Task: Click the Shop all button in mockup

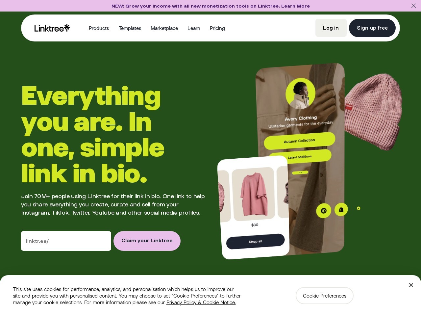Action: [255, 241]
